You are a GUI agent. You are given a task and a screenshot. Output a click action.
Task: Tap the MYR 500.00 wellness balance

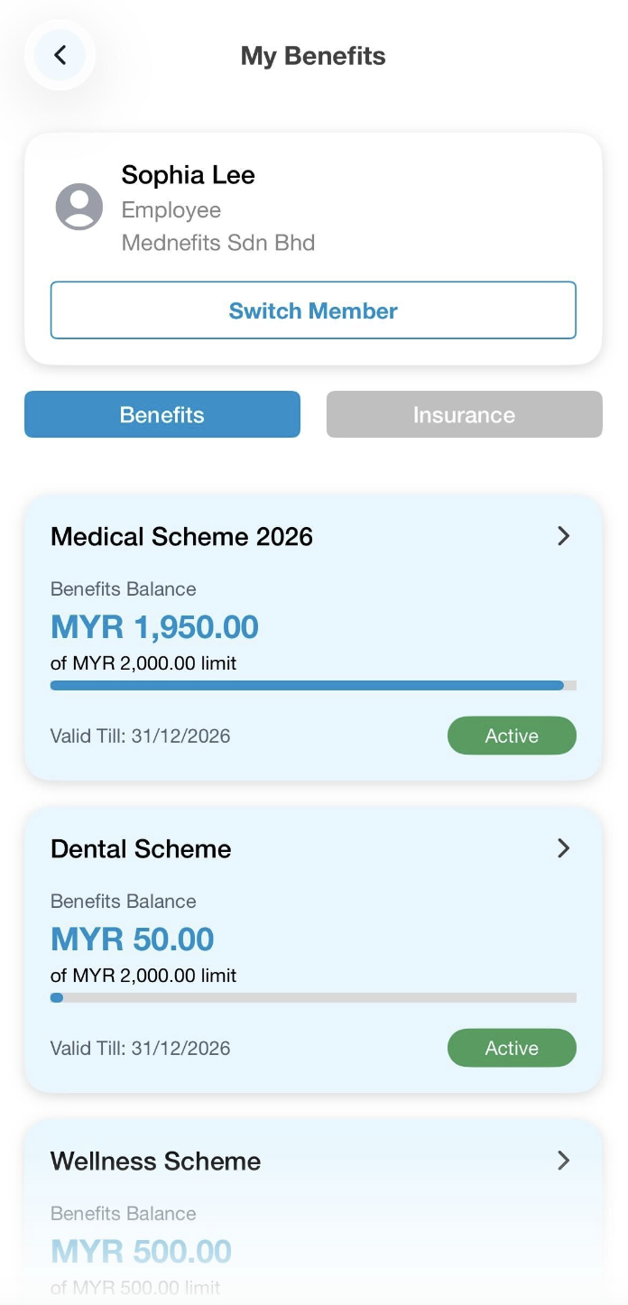point(141,1252)
